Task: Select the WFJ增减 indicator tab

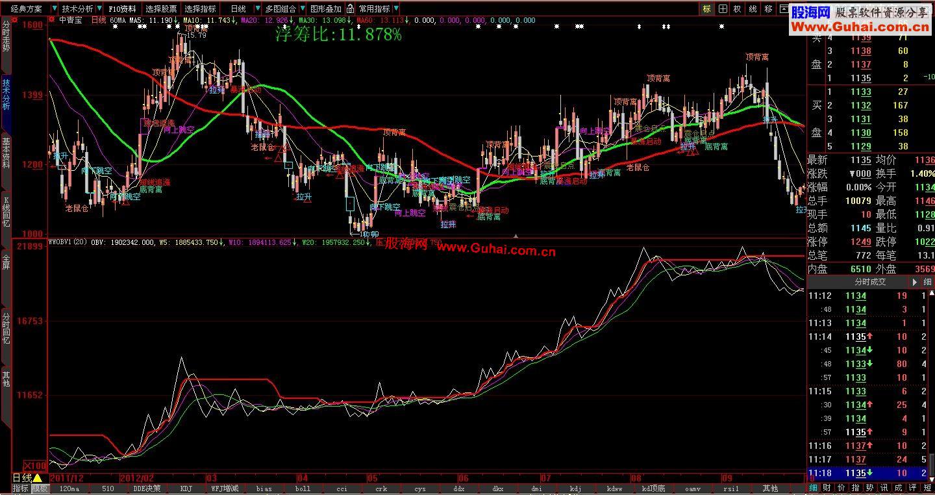Action: [x=225, y=489]
